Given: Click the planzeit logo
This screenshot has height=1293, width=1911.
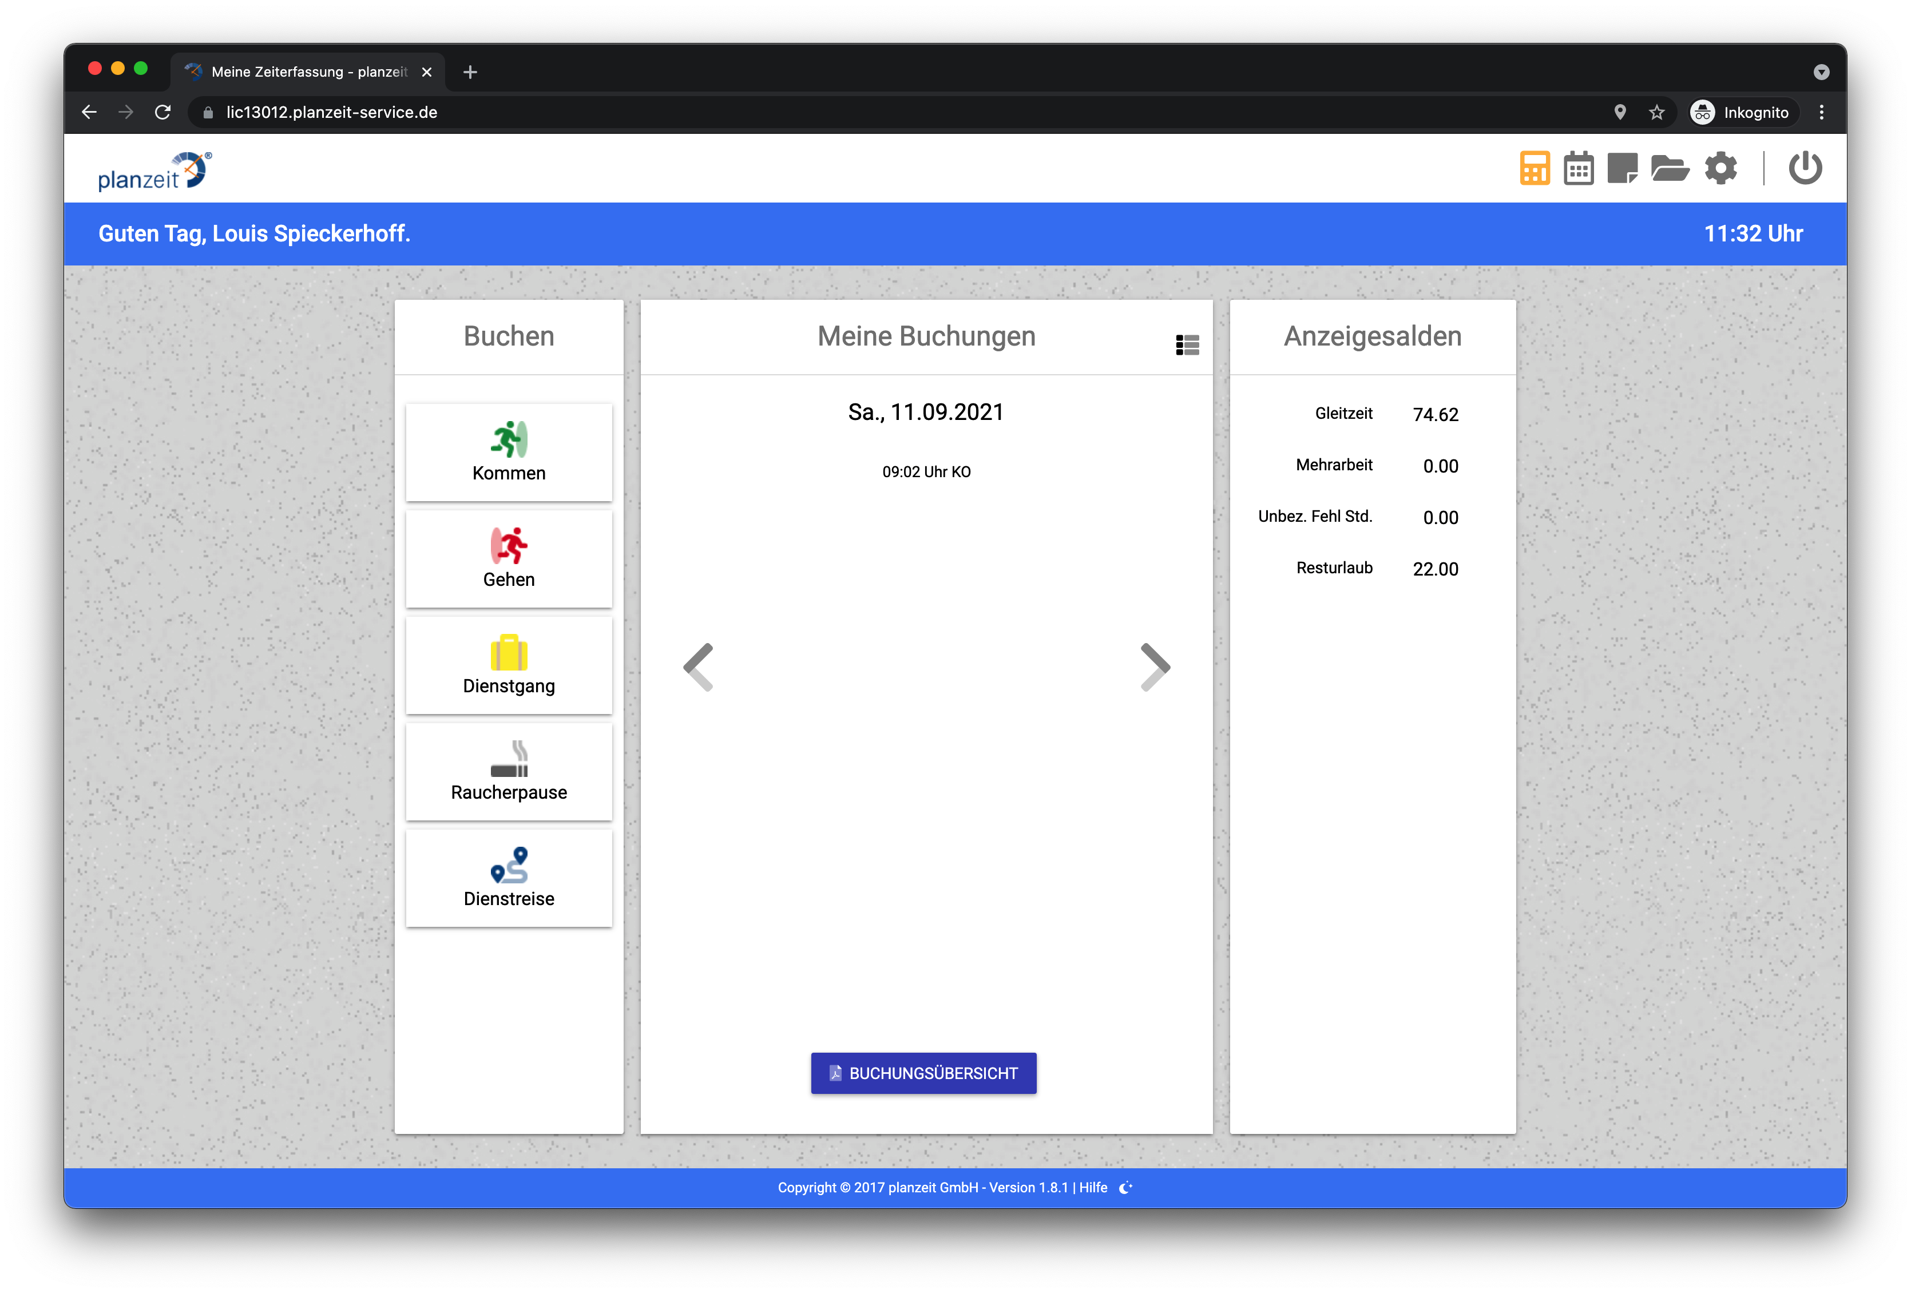Looking at the screenshot, I should (154, 171).
